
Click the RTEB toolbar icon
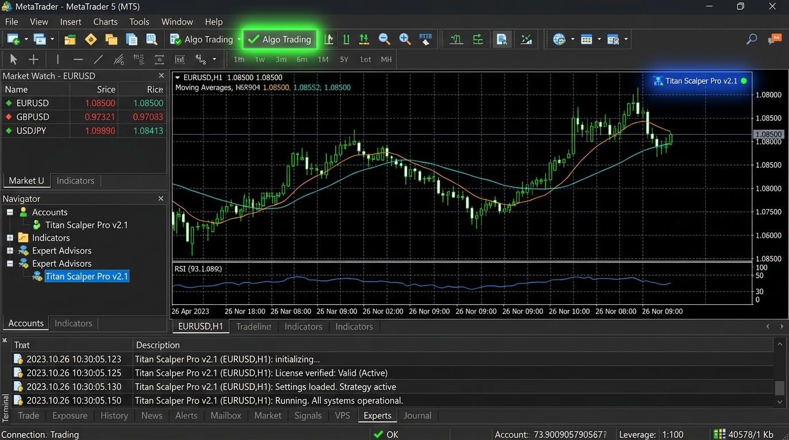point(425,40)
